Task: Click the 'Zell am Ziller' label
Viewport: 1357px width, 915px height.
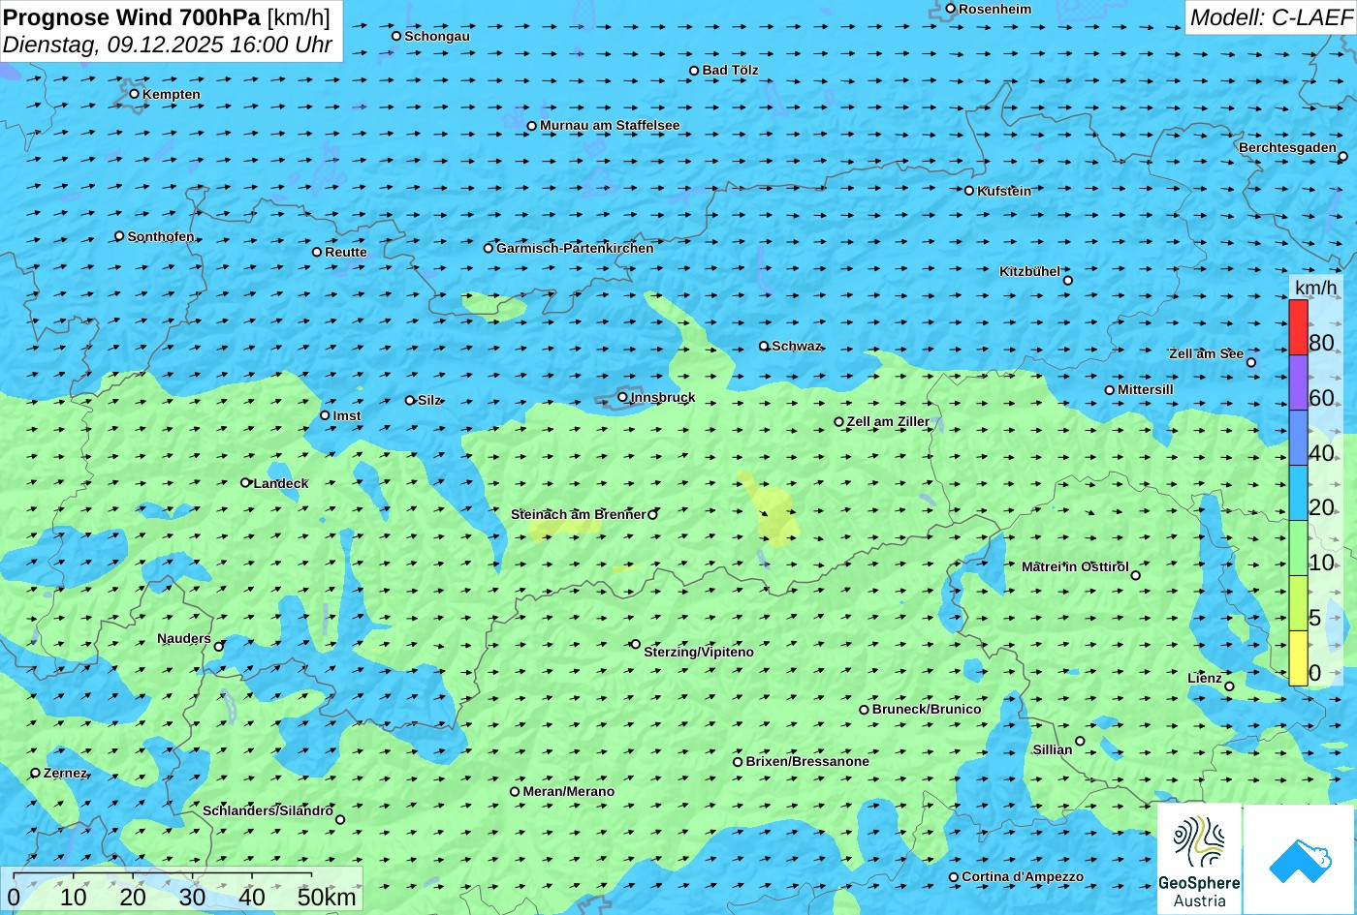Action: pyautogui.click(x=888, y=421)
